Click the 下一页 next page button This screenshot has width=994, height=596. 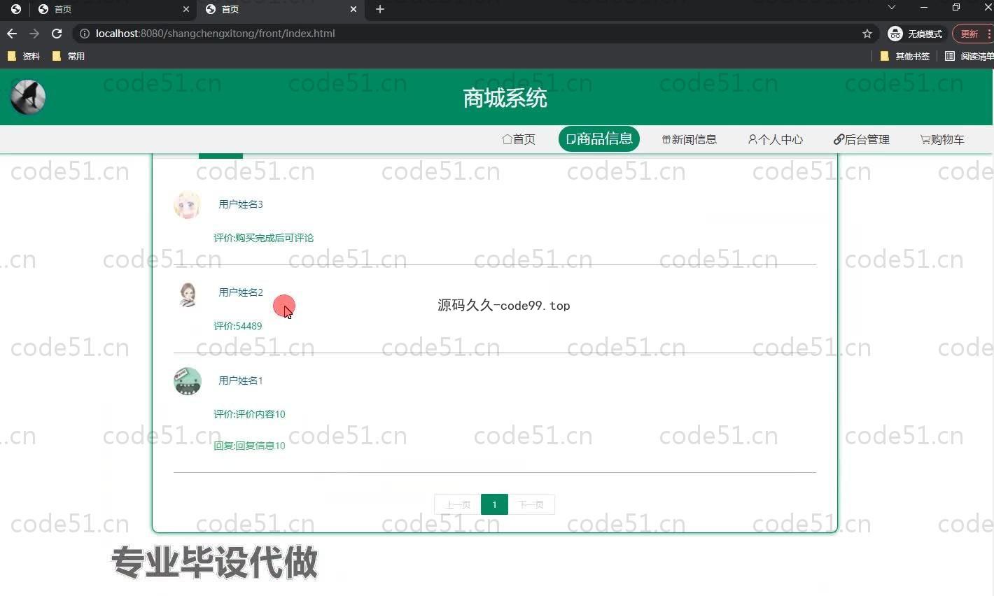pos(531,504)
